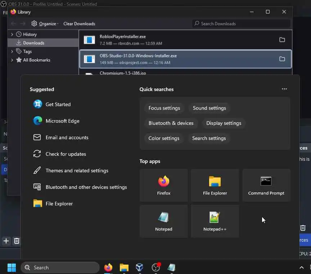Select History in Library sidebar

[43, 35]
